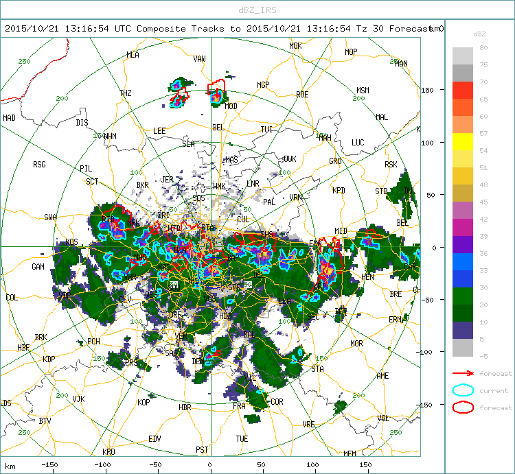Click the GRO station label
The width and height of the screenshot is (515, 474).
[335, 161]
